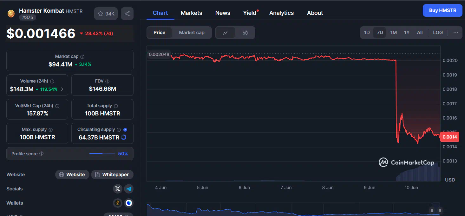Click the $0.001466 price value

click(x=41, y=34)
